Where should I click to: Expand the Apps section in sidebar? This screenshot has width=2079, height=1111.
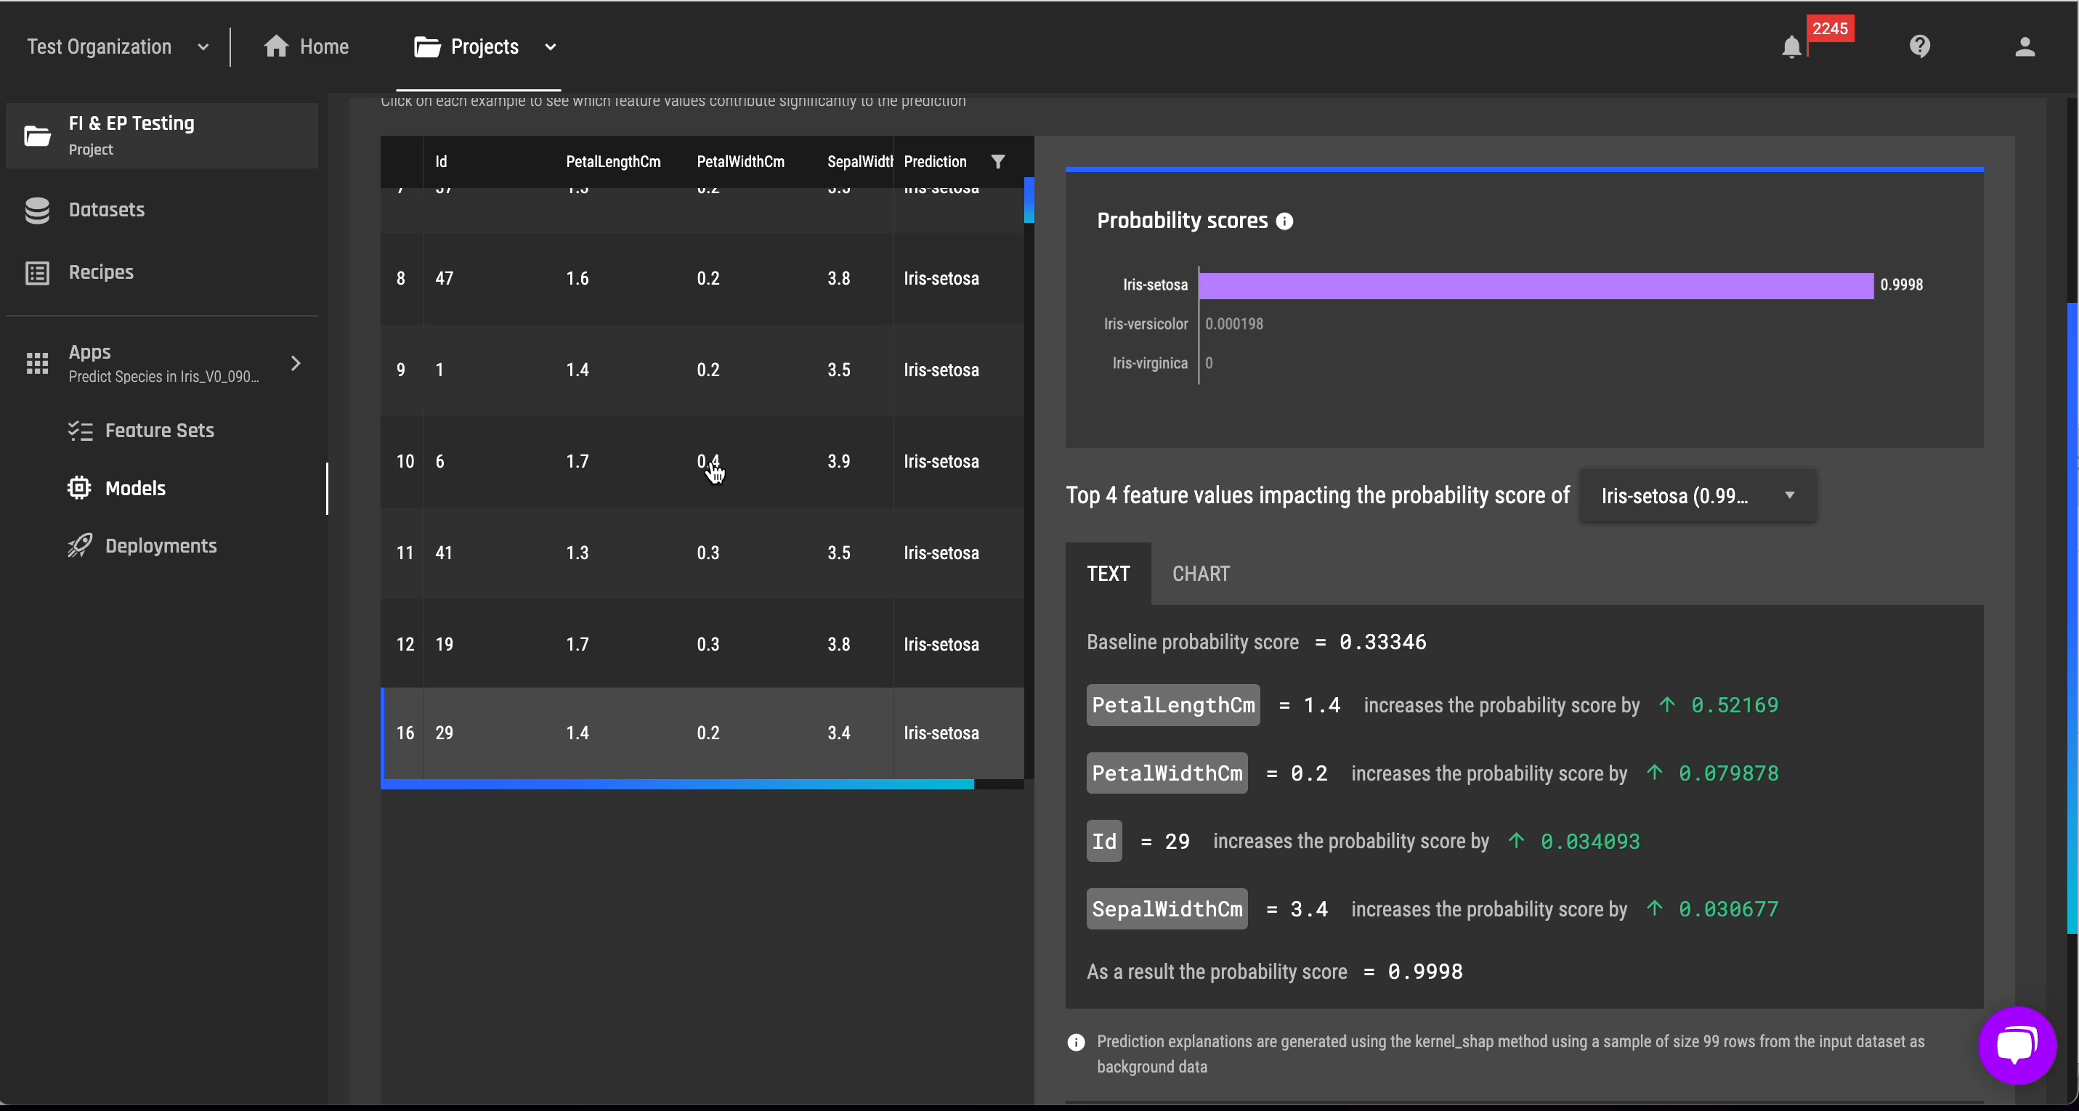294,363
